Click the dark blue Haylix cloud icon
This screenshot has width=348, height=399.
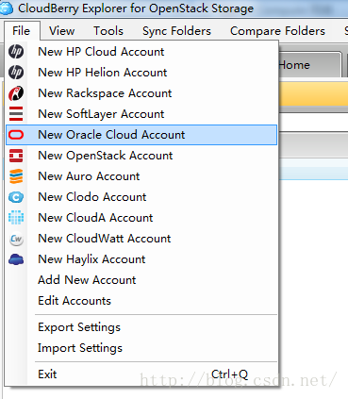coord(16,259)
